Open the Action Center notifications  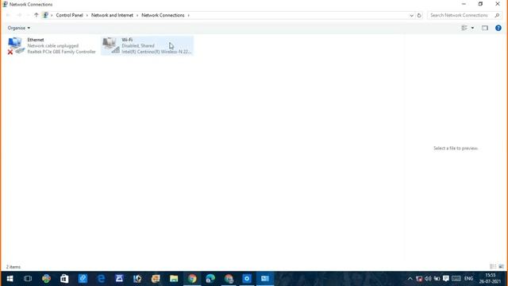click(446, 279)
